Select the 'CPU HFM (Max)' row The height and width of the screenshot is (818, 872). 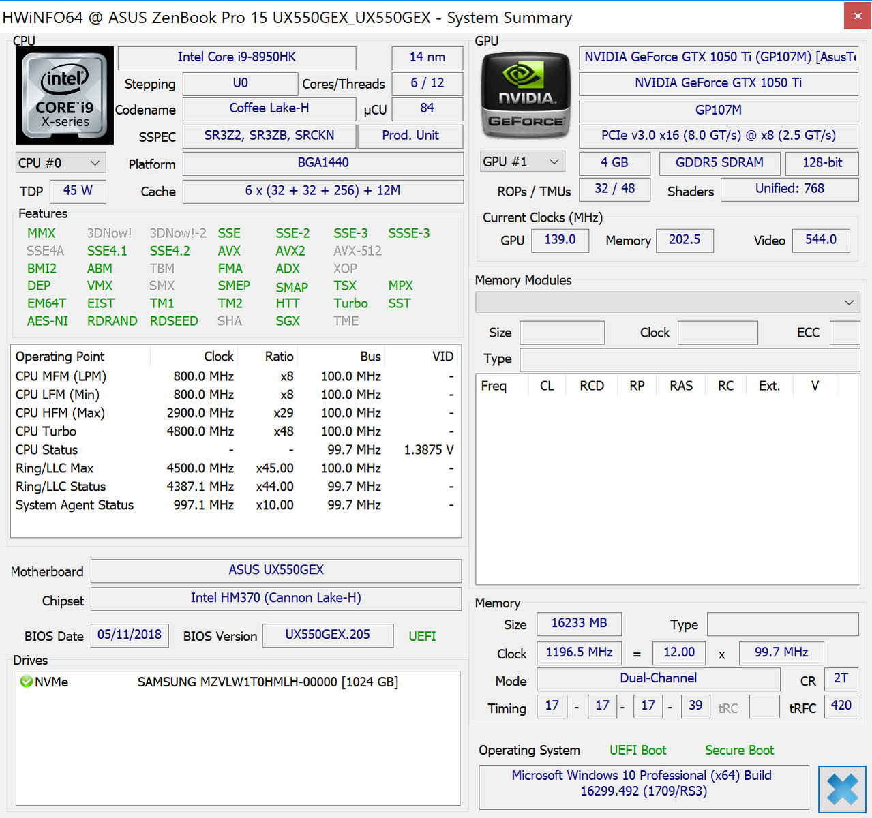pyautogui.click(x=235, y=413)
